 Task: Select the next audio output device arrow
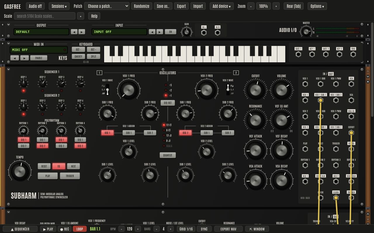click(x=82, y=32)
